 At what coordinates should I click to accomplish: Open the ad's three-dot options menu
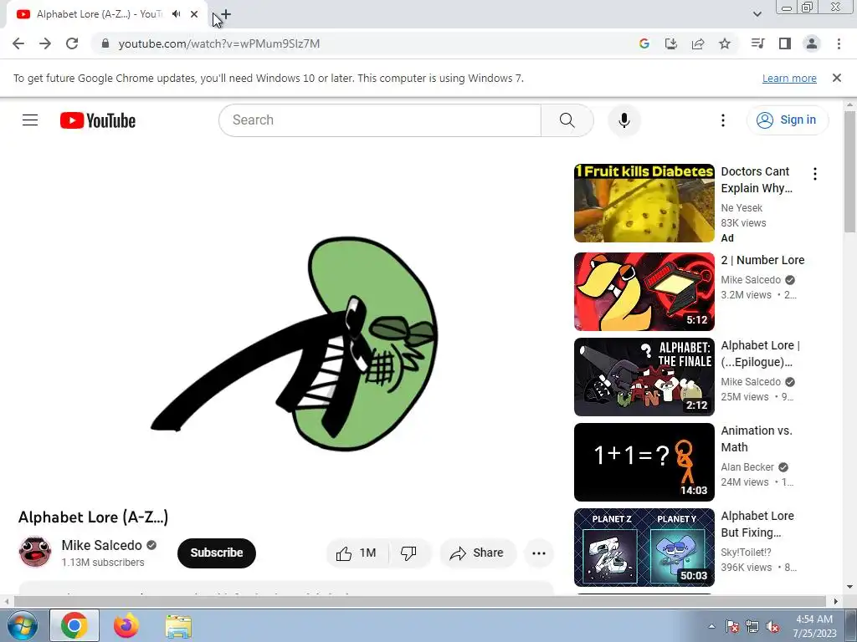pos(814,174)
